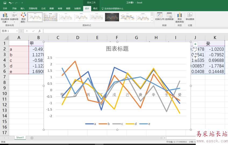228x145 pixels.
Task: Click legend entry 'a' in chart
Action: coord(91,124)
